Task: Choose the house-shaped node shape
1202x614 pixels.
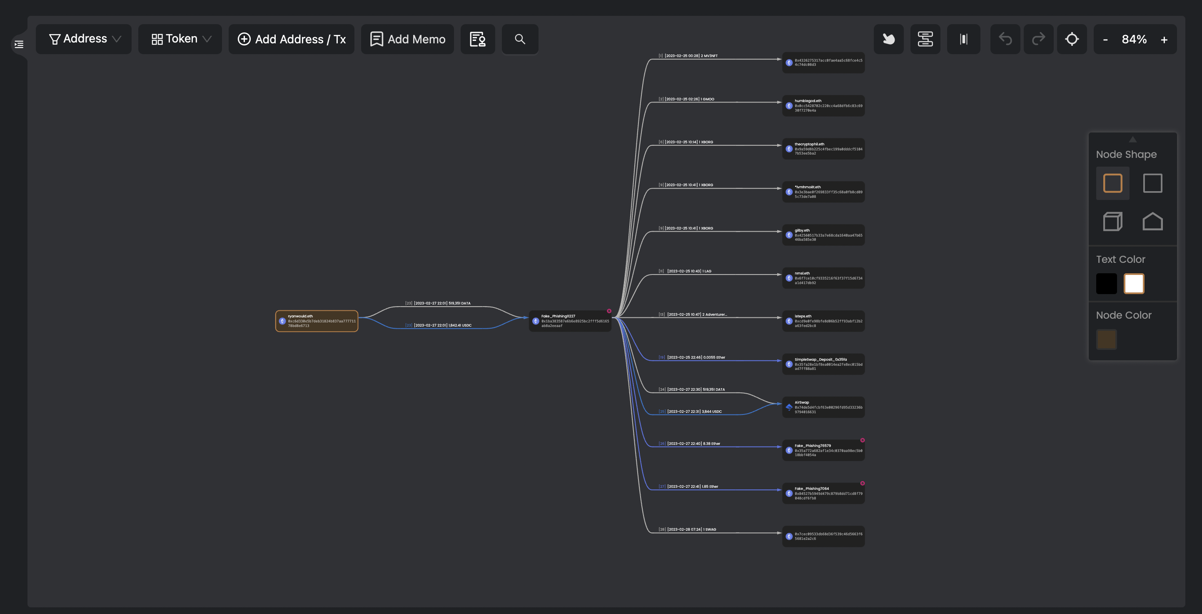Action: point(1152,222)
